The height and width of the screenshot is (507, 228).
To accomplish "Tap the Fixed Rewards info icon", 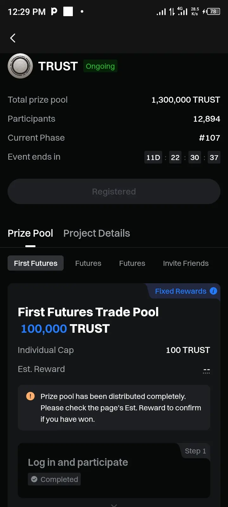I will point(213,291).
